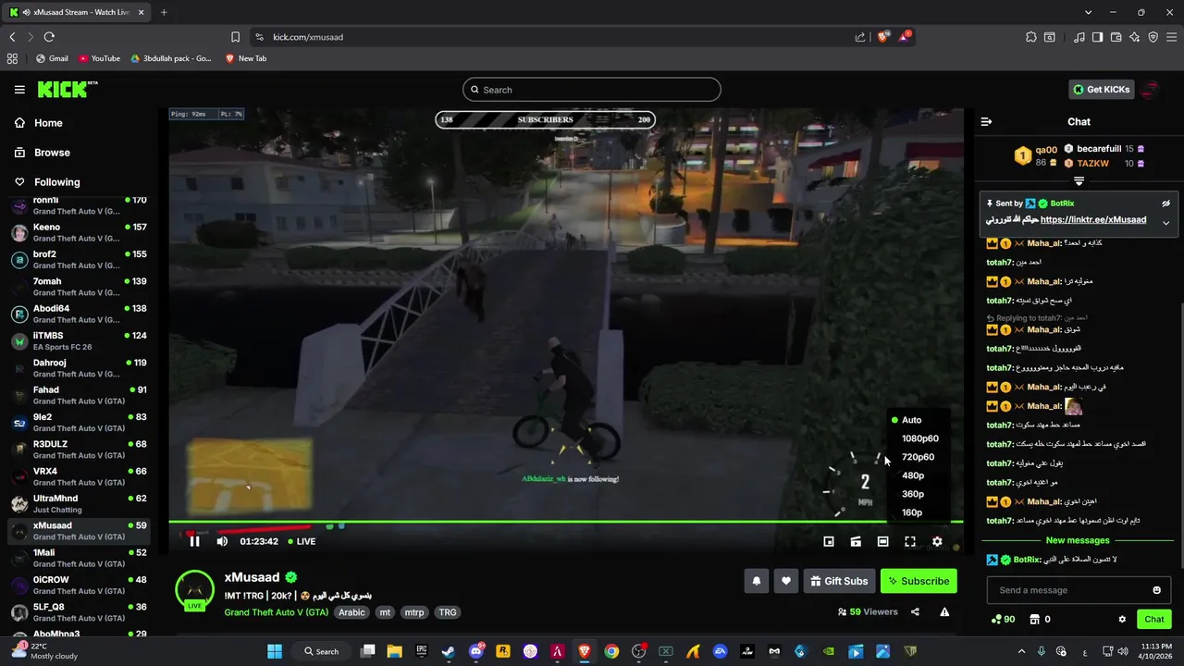Mute the stream volume speaker icon
The width and height of the screenshot is (1184, 666).
click(222, 541)
